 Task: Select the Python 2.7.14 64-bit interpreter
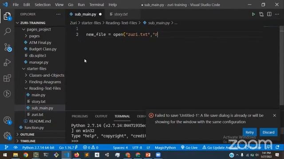[x=38, y=148]
